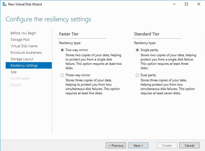Viewport: 205px width, 151px height.
Task: Choose the Single parity radio button
Action: pos(137,50)
